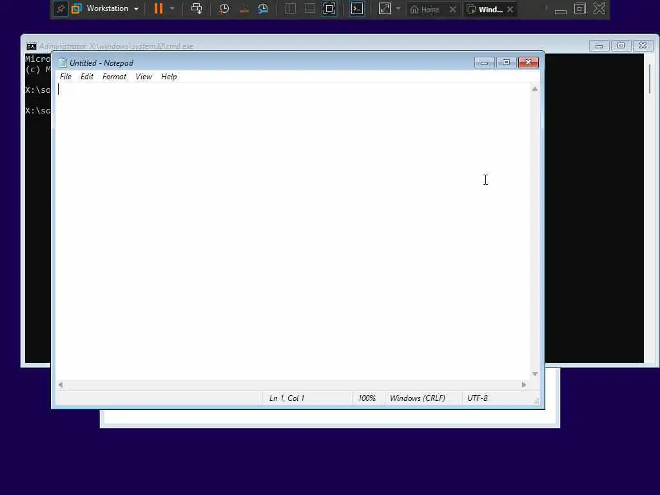Minimize the Administrator cmd.exe window
Screen dimensions: 660x495
tap(599, 46)
